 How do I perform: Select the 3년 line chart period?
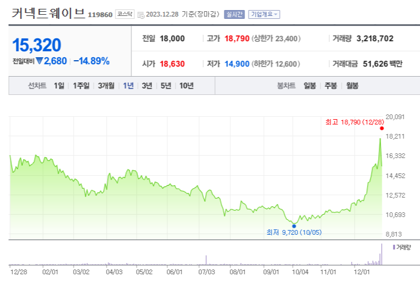pyautogui.click(x=147, y=86)
